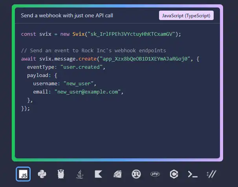Click the "new_user@example.com" email string
The width and height of the screenshot is (238, 187).
(88, 92)
